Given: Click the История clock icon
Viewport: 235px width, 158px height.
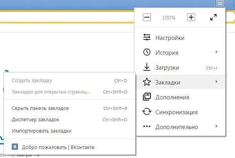Looking at the screenshot, I should pos(147,52).
